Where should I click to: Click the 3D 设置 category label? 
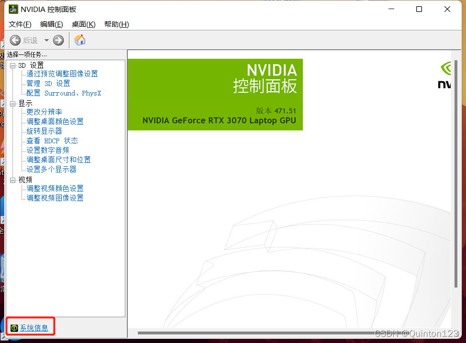[31, 65]
